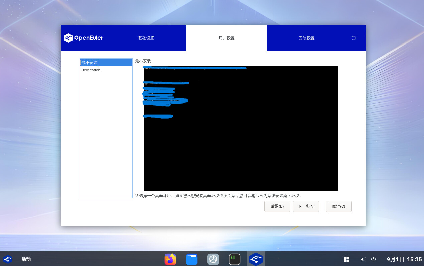Image resolution: width=424 pixels, height=266 pixels.
Task: Click the openEuler installer icon in the dock
Action: [256, 259]
